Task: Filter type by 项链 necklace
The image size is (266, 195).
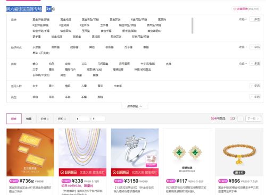Action: click(x=35, y=97)
